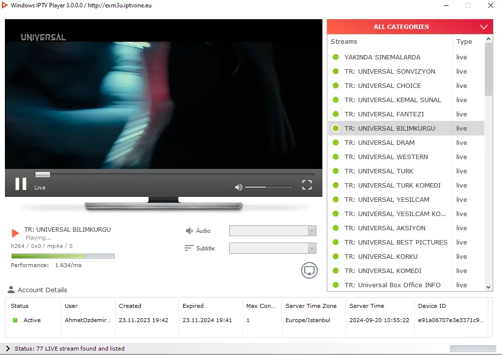Click the red play icon beside channel title
The height and width of the screenshot is (355, 502).
[15, 233]
